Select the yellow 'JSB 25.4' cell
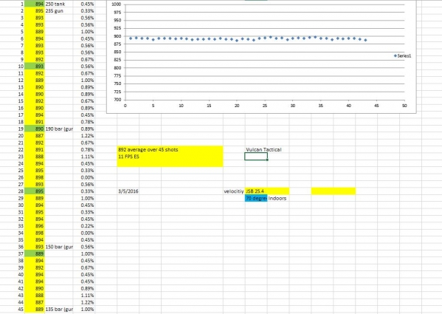This screenshot has height=314, width=442. point(267,191)
